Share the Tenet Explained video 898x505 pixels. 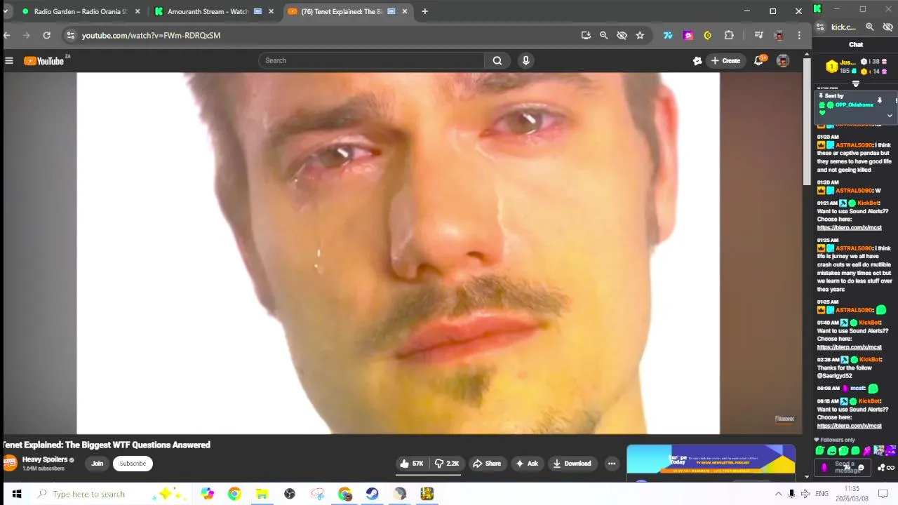[487, 464]
